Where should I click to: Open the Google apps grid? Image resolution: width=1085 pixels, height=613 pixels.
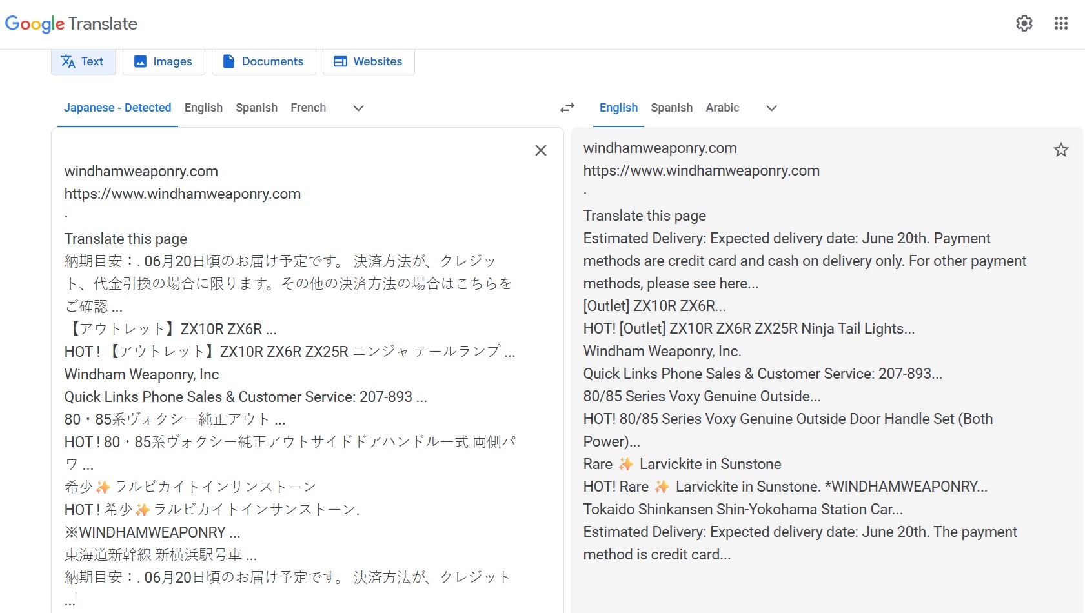pyautogui.click(x=1061, y=24)
